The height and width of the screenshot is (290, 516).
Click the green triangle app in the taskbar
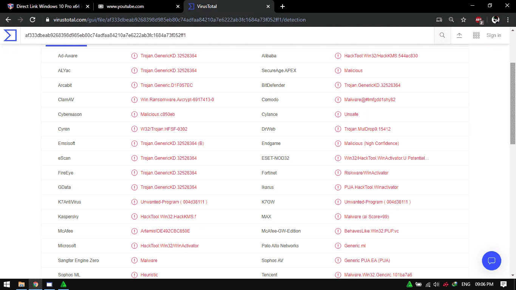click(x=63, y=284)
